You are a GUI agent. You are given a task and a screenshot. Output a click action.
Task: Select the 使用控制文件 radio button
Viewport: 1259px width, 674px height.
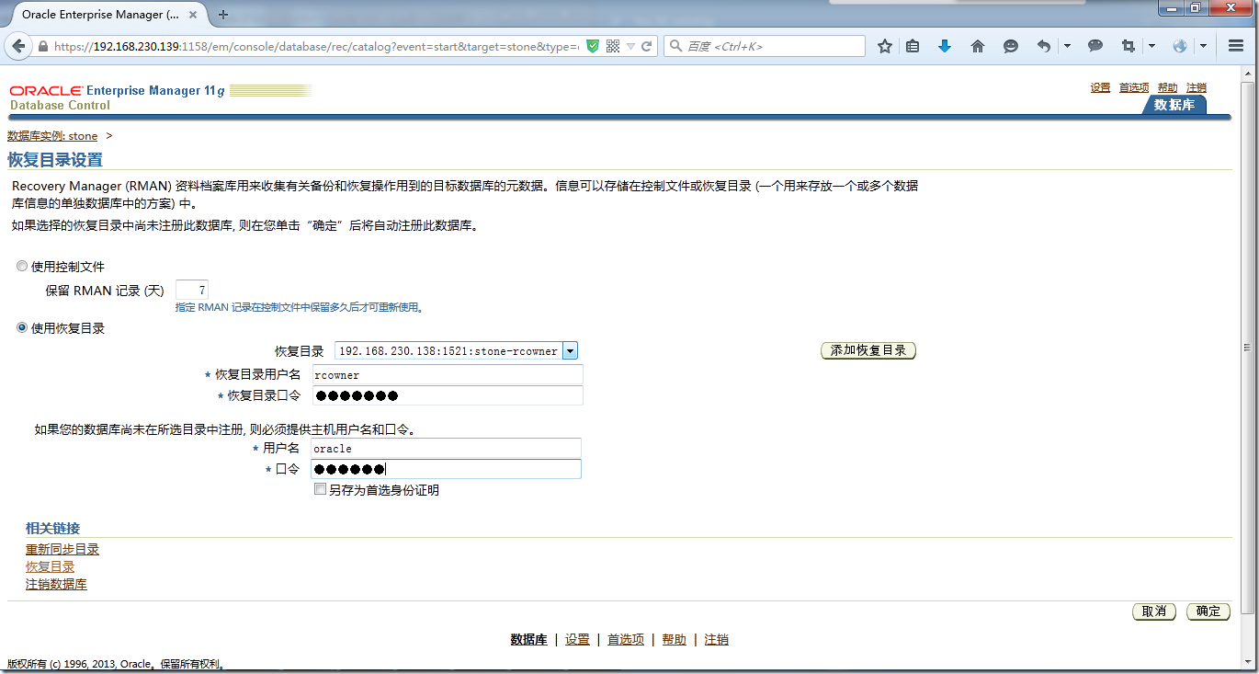(22, 267)
